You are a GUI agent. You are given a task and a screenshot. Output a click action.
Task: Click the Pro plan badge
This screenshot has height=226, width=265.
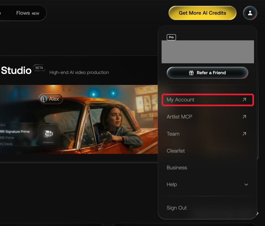click(171, 37)
